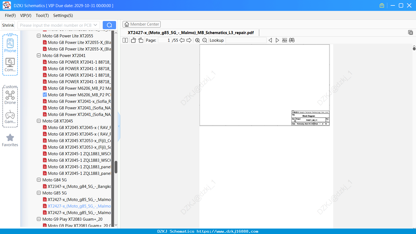Image resolution: width=416 pixels, height=234 pixels.
Task: Click the Shrink button
Action: coord(8,25)
